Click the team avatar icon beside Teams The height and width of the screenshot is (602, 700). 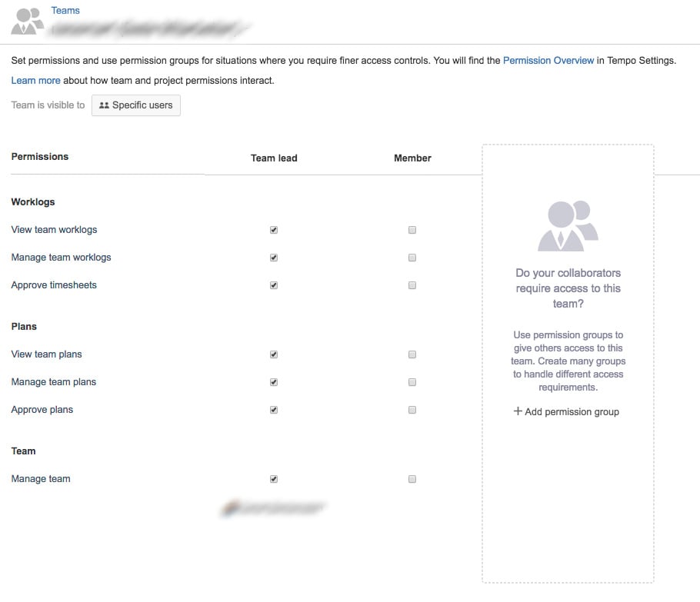point(27,21)
